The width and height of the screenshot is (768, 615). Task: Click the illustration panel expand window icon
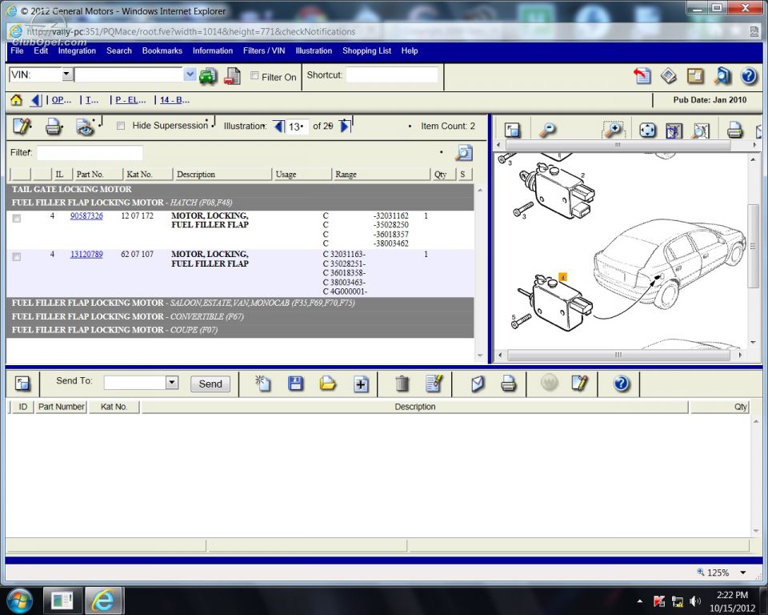click(512, 130)
